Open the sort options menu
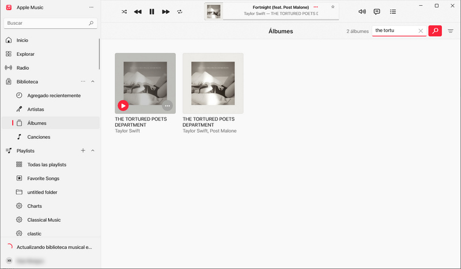Viewport: 461px width, 269px height. (x=451, y=31)
